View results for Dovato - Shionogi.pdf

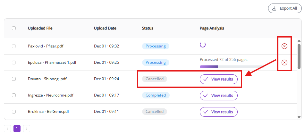point(218,79)
